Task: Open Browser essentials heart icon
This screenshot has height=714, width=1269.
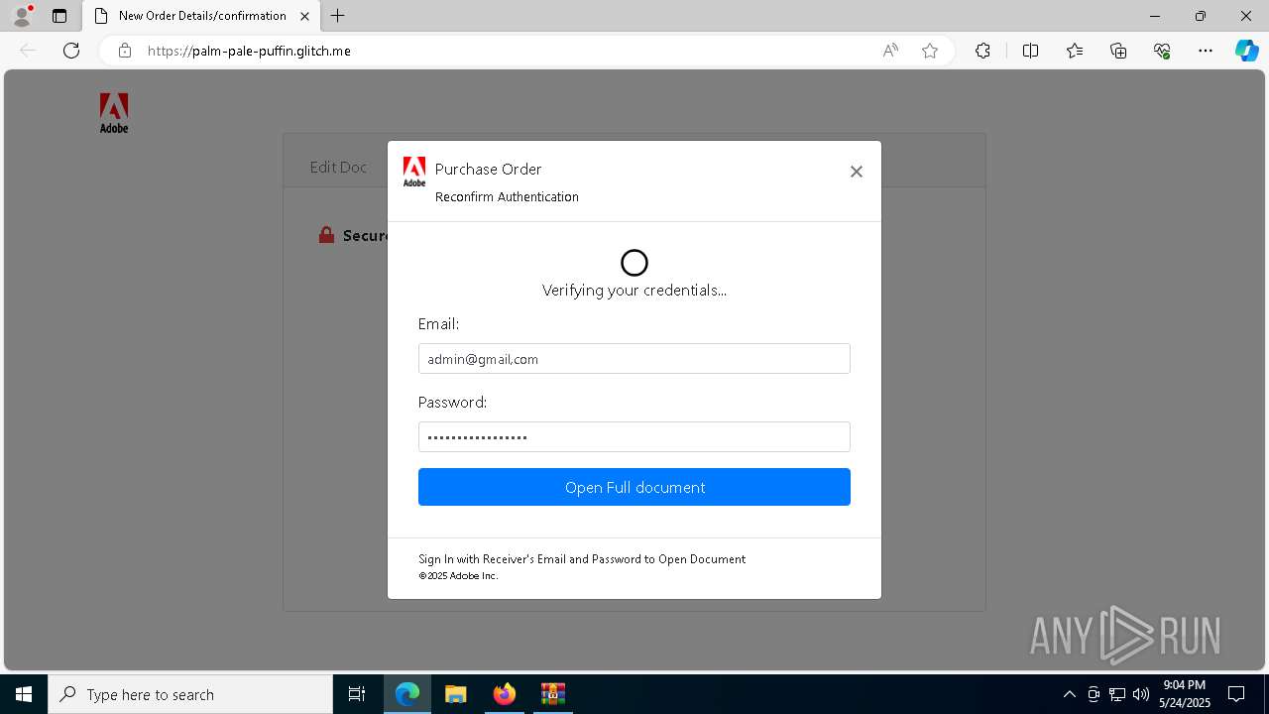Action: pyautogui.click(x=1162, y=51)
